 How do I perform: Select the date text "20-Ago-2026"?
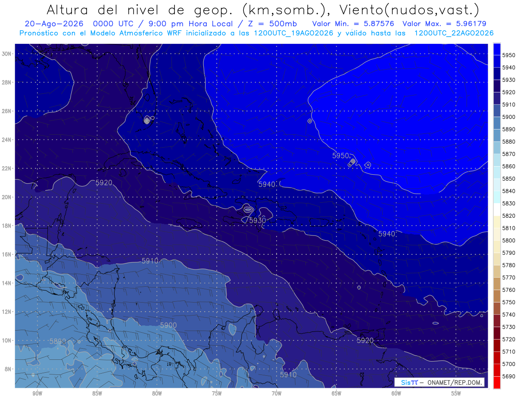(x=54, y=24)
